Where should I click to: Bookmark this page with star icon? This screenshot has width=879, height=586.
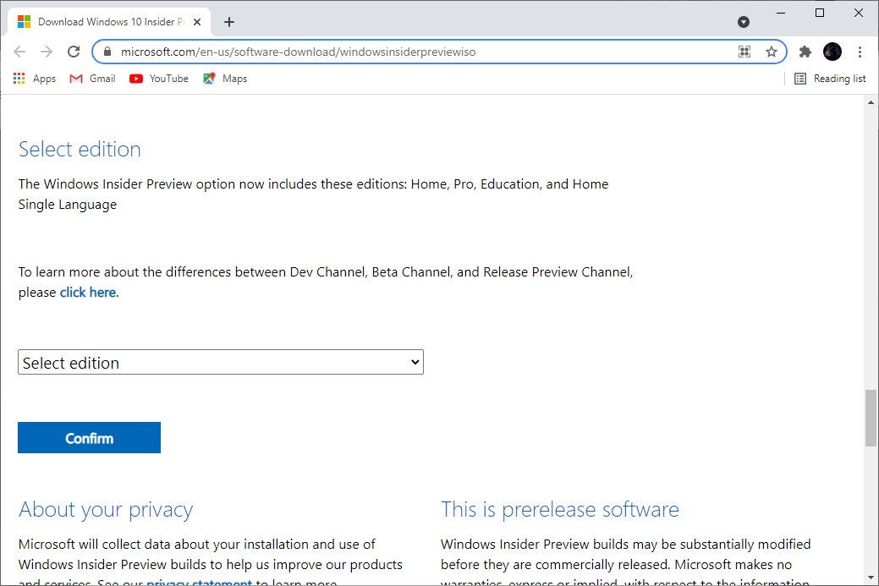[772, 52]
